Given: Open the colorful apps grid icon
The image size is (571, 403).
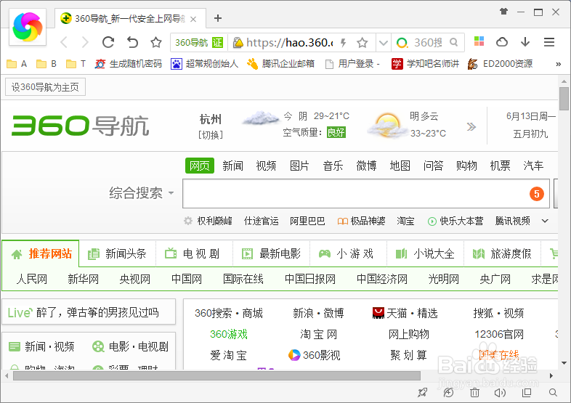Looking at the screenshot, I should (x=479, y=41).
